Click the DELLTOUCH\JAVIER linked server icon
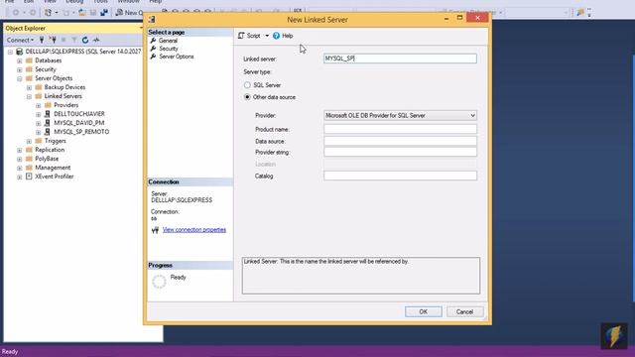This screenshot has height=357, width=635. tap(48, 114)
